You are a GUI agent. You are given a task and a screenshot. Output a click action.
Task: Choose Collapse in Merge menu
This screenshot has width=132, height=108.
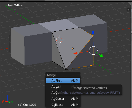point(63,105)
